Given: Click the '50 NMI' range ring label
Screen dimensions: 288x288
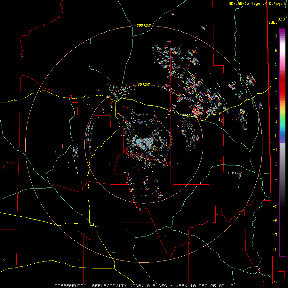Looking at the screenshot, I should click(144, 84).
